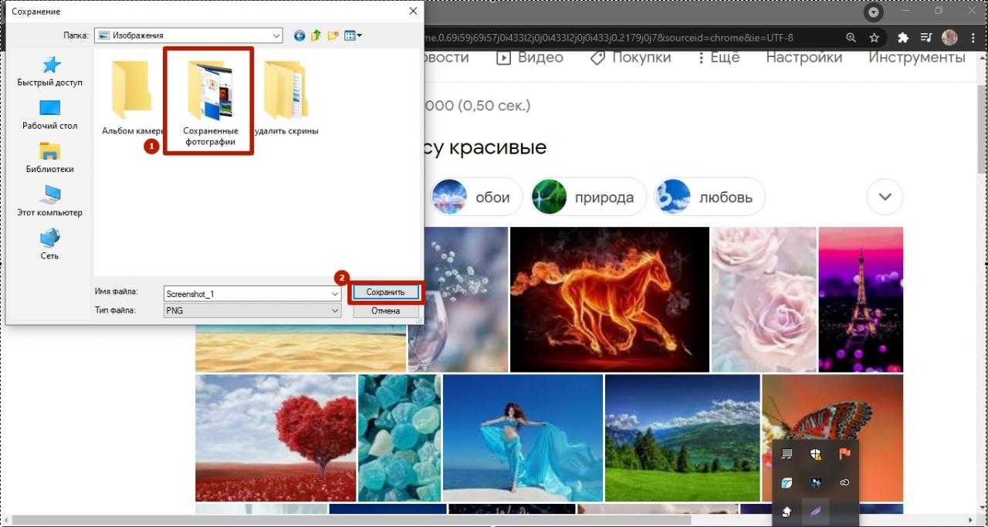The image size is (988, 527).
Task: Open the view menu icon dropdown
Action: pos(353,35)
